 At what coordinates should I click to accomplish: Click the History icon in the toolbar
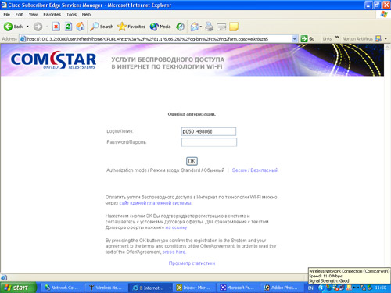click(x=180, y=27)
